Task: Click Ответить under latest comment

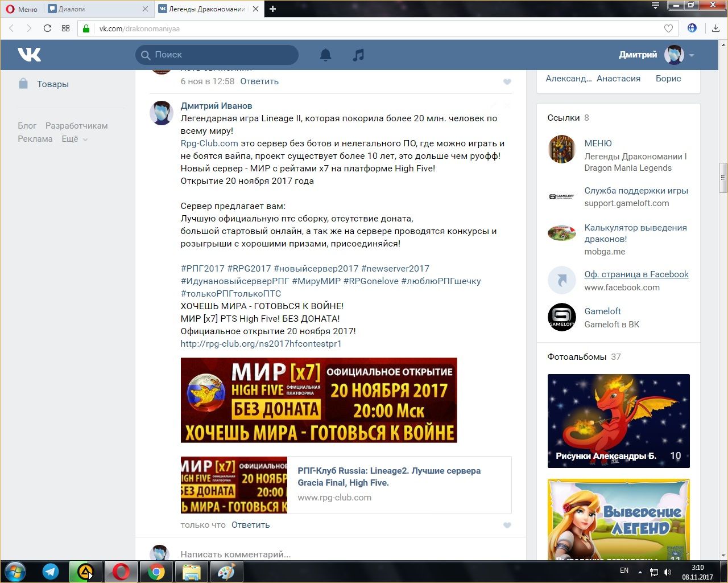Action: 250,525
